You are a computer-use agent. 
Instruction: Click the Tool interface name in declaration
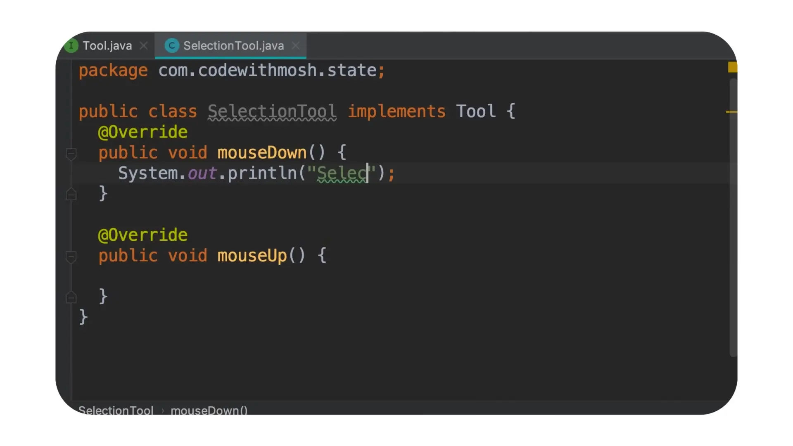tap(476, 111)
